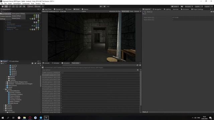Open the Windows notification center
This screenshot has width=214, height=120.
pyautogui.click(x=211, y=118)
